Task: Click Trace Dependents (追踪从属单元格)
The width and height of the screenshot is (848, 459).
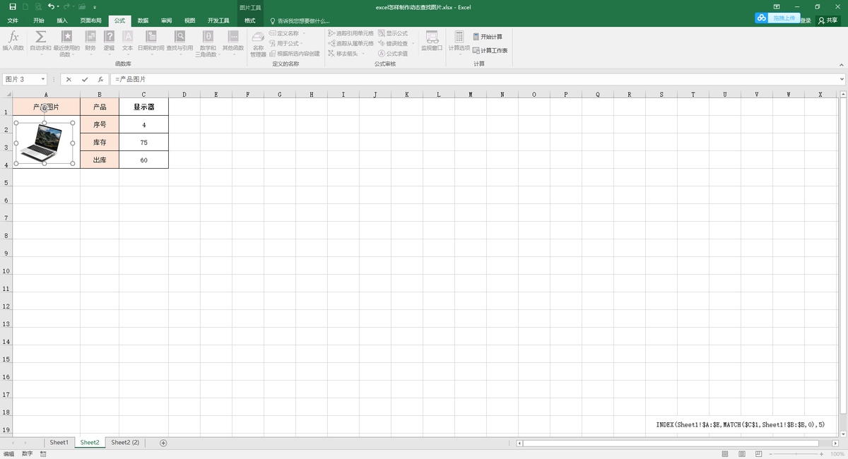Action: coord(351,43)
